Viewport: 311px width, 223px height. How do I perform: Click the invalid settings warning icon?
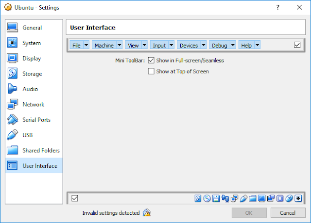[x=147, y=213]
